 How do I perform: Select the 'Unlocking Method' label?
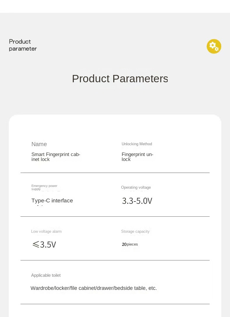137,144
